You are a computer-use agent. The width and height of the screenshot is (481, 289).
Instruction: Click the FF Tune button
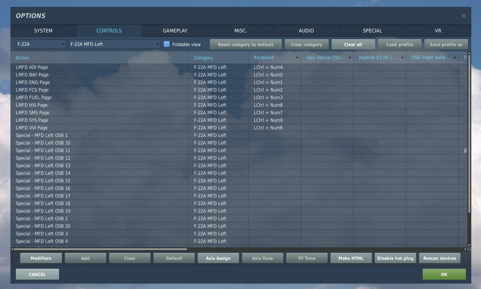(307, 258)
